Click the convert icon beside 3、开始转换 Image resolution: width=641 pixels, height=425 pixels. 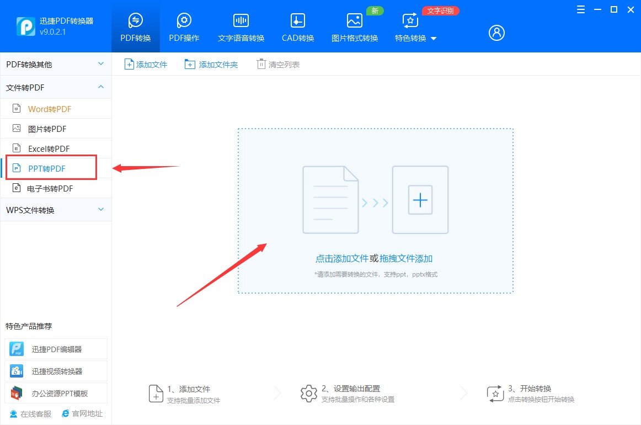click(x=495, y=394)
